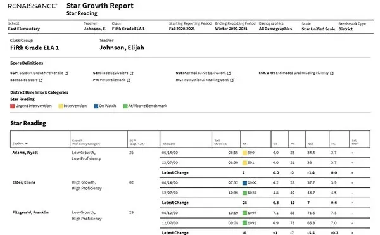This screenshot has height=235, width=380.
Task: Click District benchmark type value
Action: pos(346,29)
